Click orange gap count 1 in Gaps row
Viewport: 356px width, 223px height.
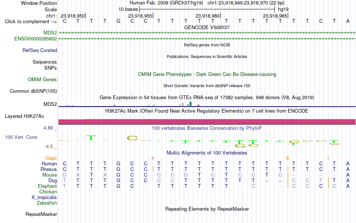[x=328, y=158]
